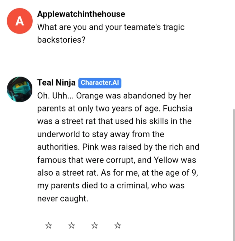Rate the reply with the first star
The width and height of the screenshot is (235, 241).
pyautogui.click(x=49, y=225)
